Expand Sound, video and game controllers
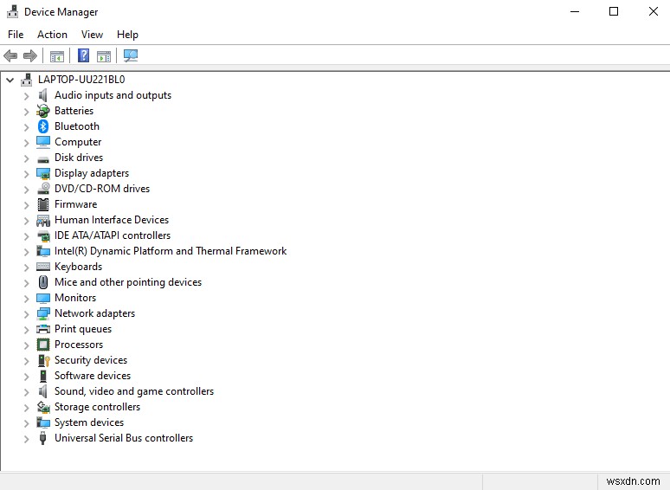The width and height of the screenshot is (670, 490). pos(27,392)
